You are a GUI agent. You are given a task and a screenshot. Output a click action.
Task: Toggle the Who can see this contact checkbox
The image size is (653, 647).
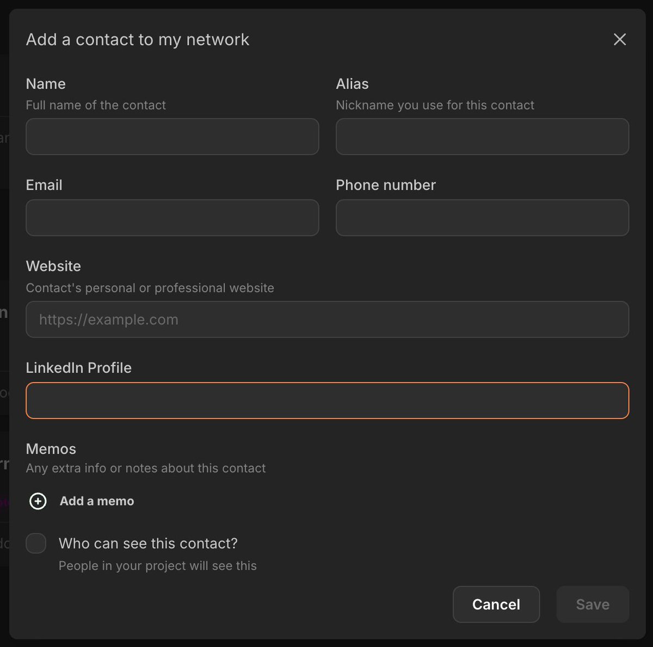tap(36, 543)
